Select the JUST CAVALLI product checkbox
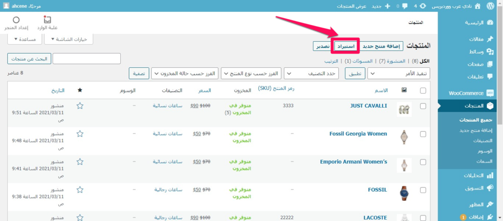The height and width of the screenshot is (221, 503). pos(423,106)
